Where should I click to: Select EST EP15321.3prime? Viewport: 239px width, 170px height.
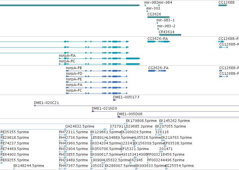(135, 149)
